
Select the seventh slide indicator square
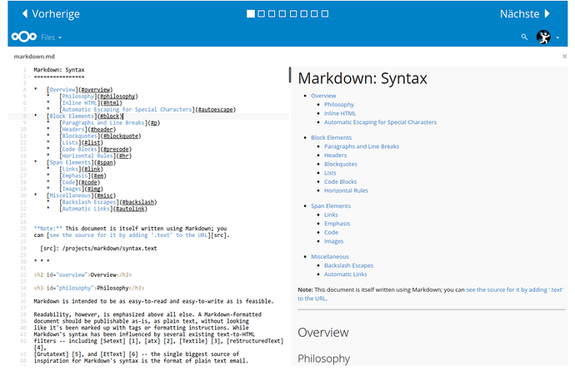314,14
